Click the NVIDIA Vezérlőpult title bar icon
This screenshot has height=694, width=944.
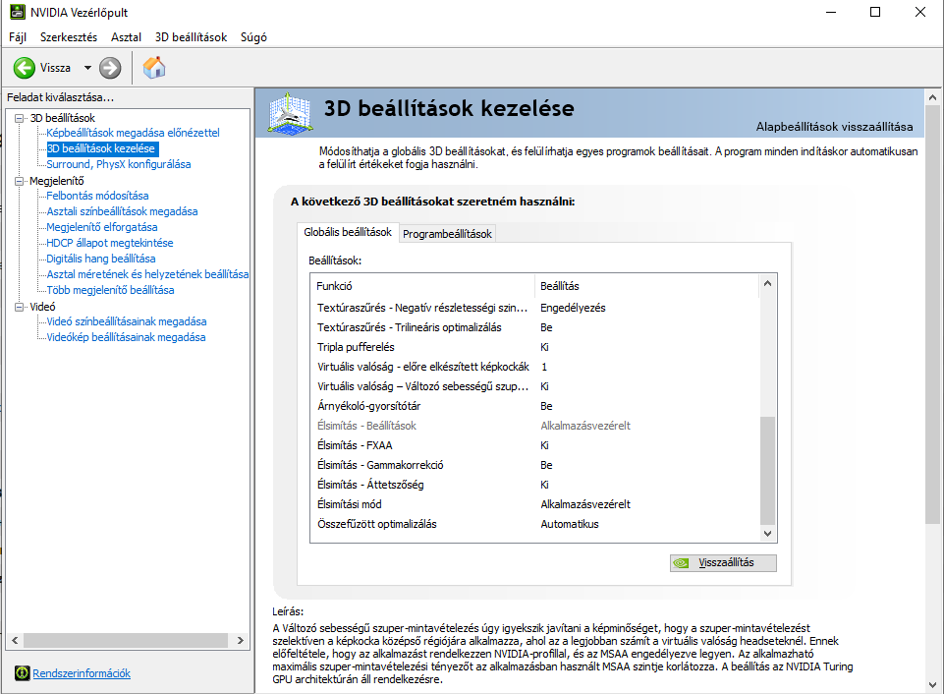pos(18,12)
